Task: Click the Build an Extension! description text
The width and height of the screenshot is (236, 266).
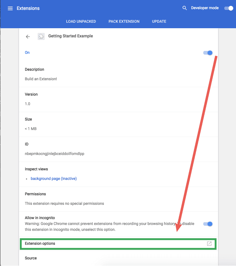Action: (x=41, y=79)
